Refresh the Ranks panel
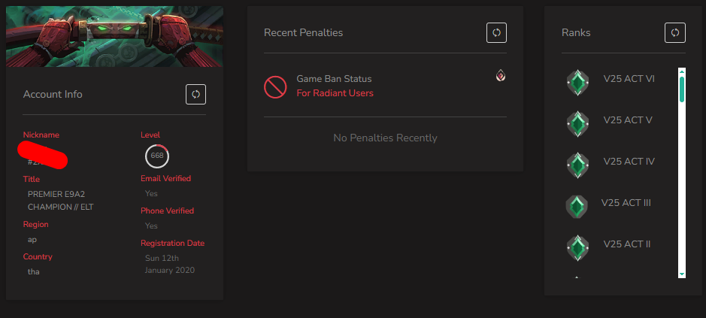The image size is (706, 318). point(675,33)
